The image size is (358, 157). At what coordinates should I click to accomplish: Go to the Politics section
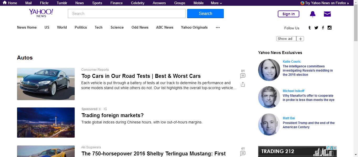coord(81,27)
